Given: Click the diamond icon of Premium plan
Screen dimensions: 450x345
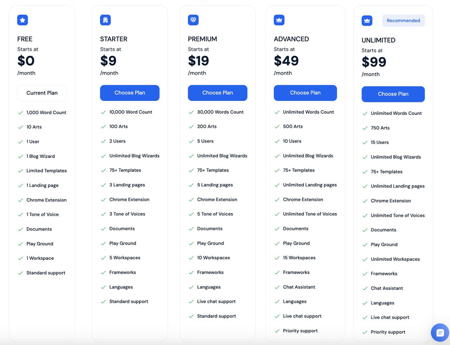Looking at the screenshot, I should [x=193, y=20].
